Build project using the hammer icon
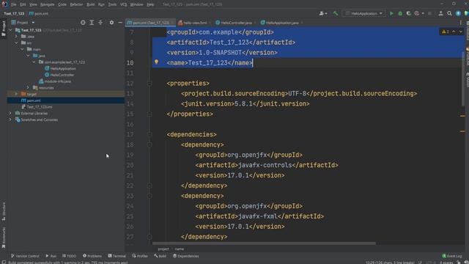Viewport: 469px width, 264px height. click(336, 13)
